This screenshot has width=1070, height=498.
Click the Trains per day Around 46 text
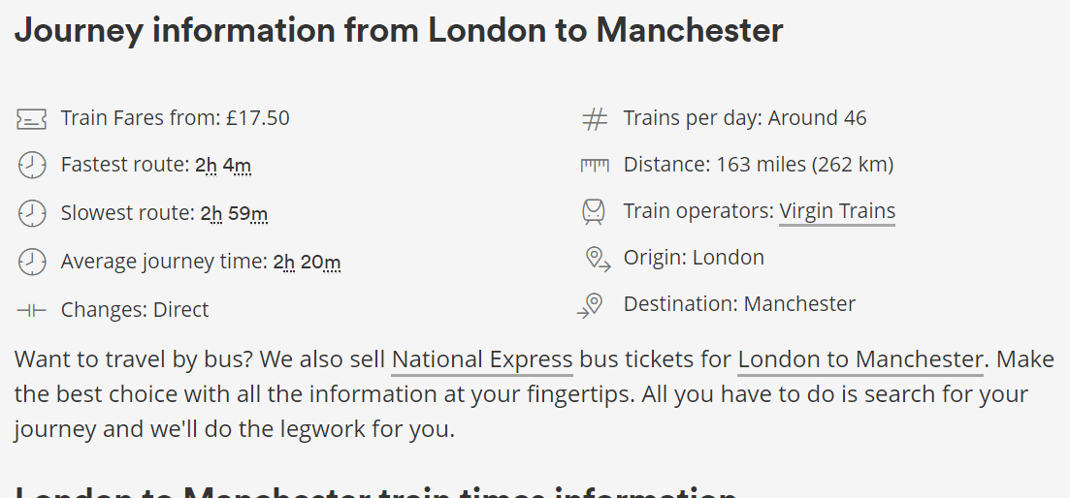tap(745, 118)
